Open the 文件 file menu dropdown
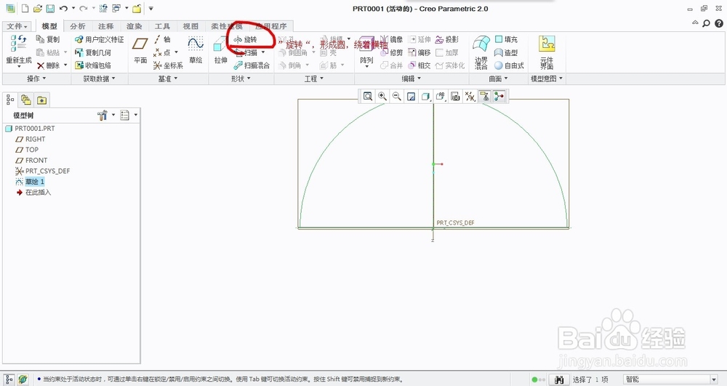This screenshot has width=727, height=386. [17, 26]
